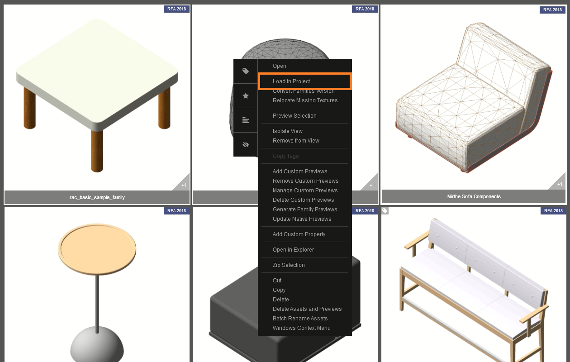Image resolution: width=570 pixels, height=362 pixels.
Task: Click the tag icon on bench thumbnail
Action: point(385,211)
